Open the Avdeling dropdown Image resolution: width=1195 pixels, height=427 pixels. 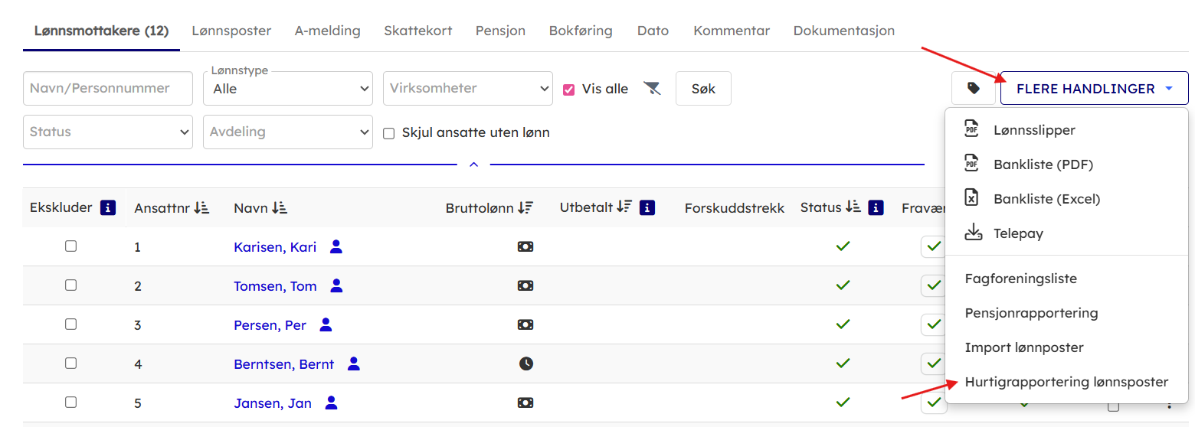[x=287, y=132]
